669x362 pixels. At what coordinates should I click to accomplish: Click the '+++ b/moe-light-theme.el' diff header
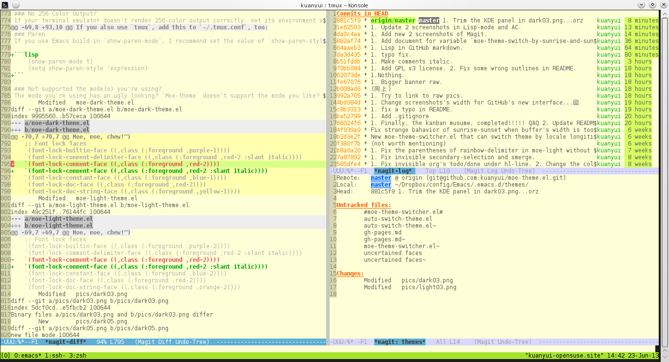52,226
